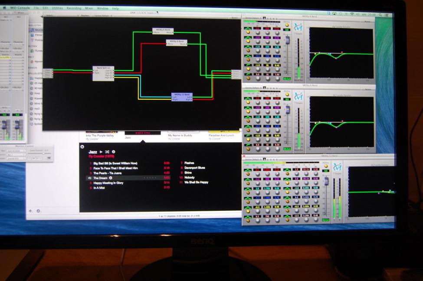
Task: Open the album Into The Purple Valley
Action: click(99, 135)
